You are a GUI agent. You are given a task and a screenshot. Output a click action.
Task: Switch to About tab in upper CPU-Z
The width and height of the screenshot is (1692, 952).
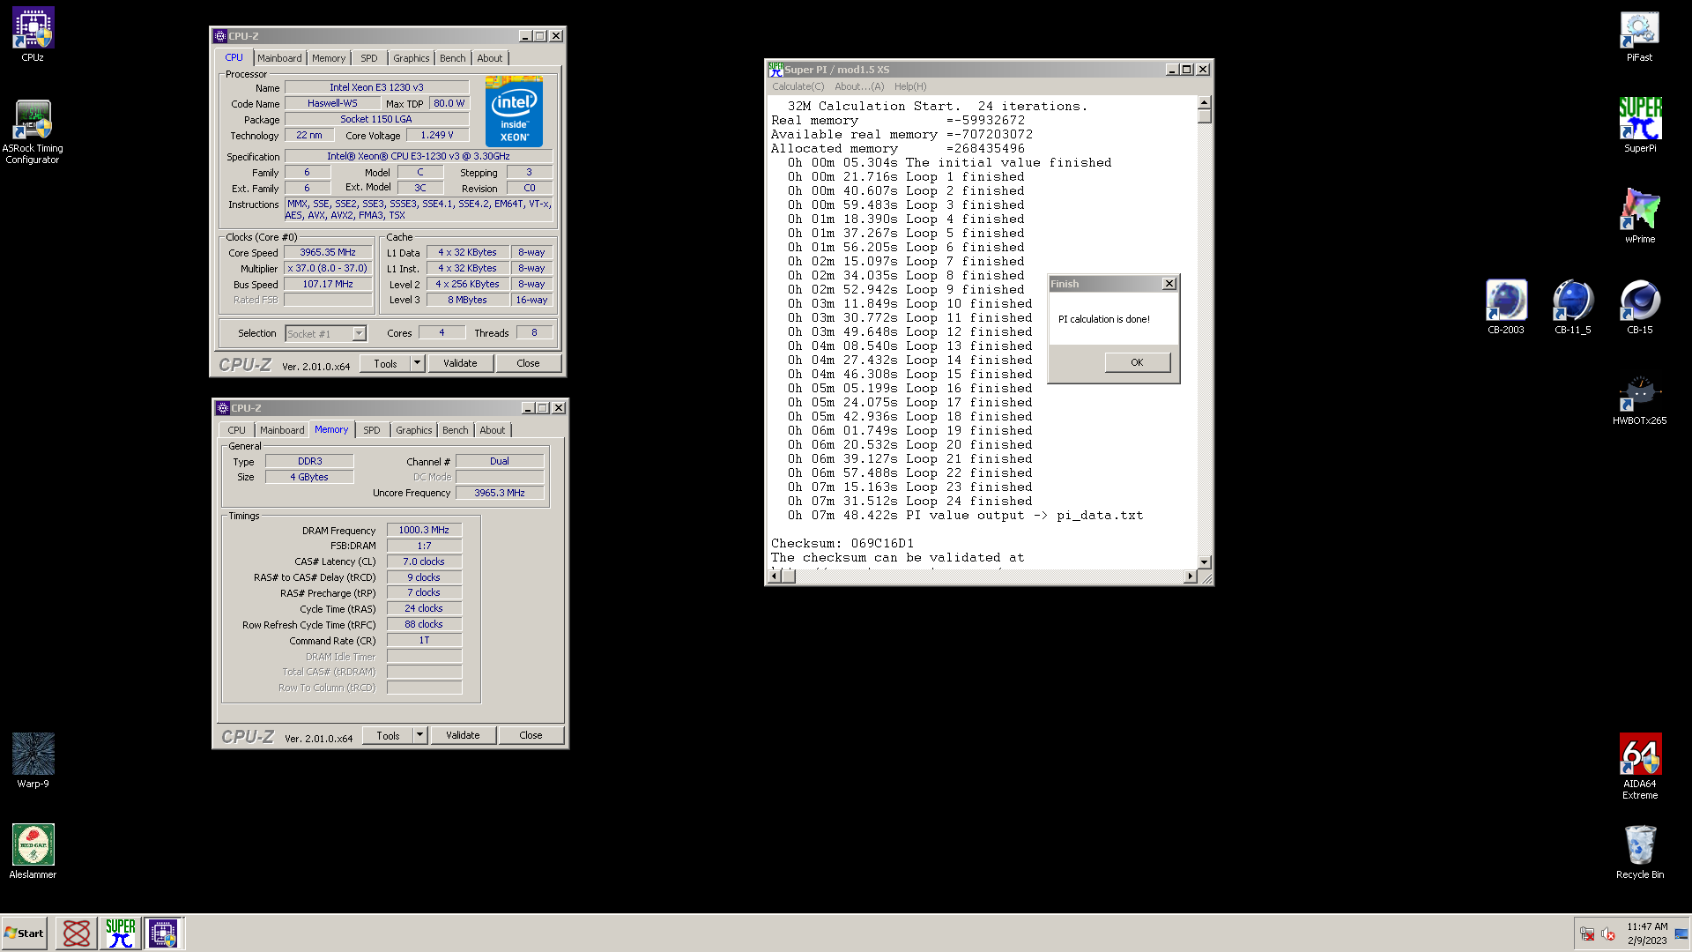point(490,58)
